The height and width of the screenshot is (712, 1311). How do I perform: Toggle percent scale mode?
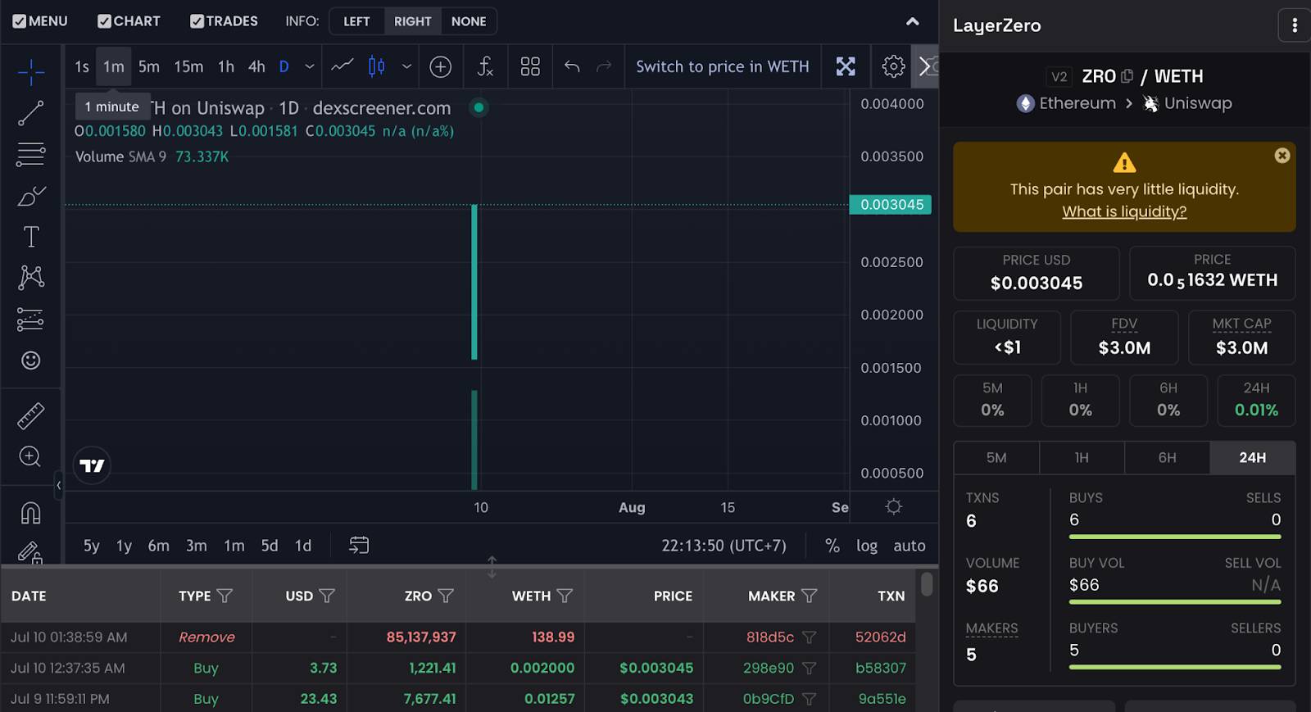(x=832, y=546)
